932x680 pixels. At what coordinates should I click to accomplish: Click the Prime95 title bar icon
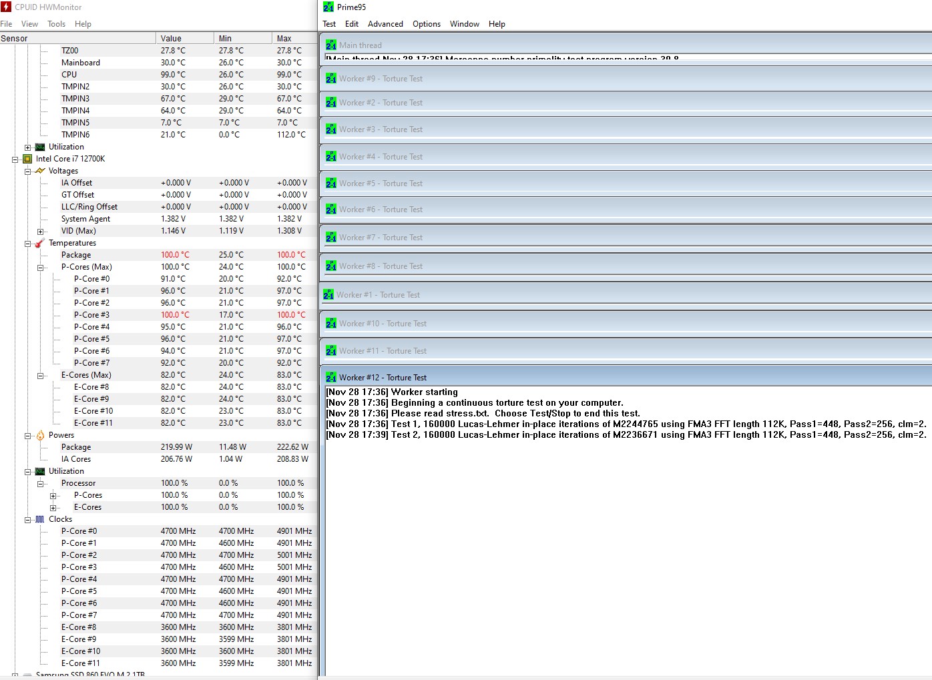click(328, 7)
